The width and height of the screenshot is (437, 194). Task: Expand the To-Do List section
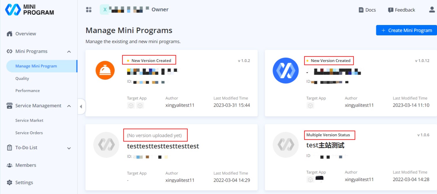(x=69, y=148)
